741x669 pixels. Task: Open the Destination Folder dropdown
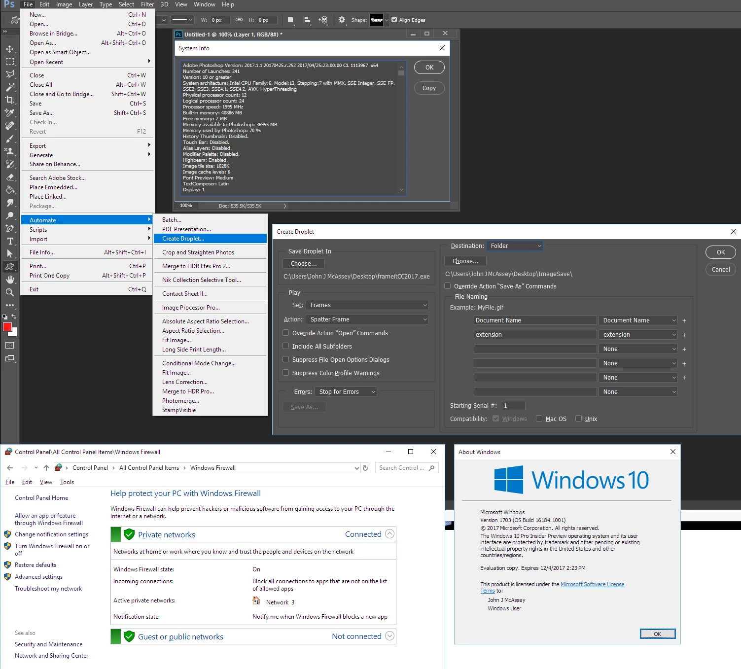[x=515, y=246]
